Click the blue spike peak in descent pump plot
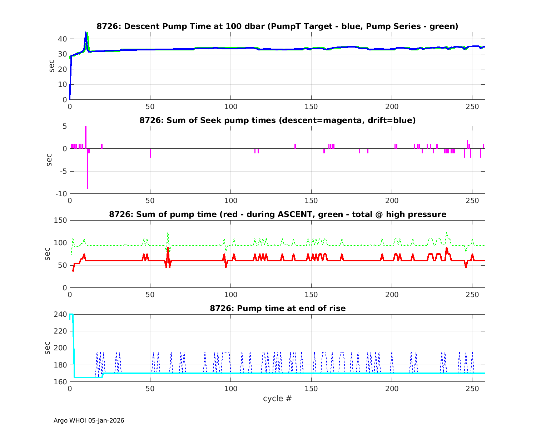This screenshot has width=536, height=429. click(86, 33)
